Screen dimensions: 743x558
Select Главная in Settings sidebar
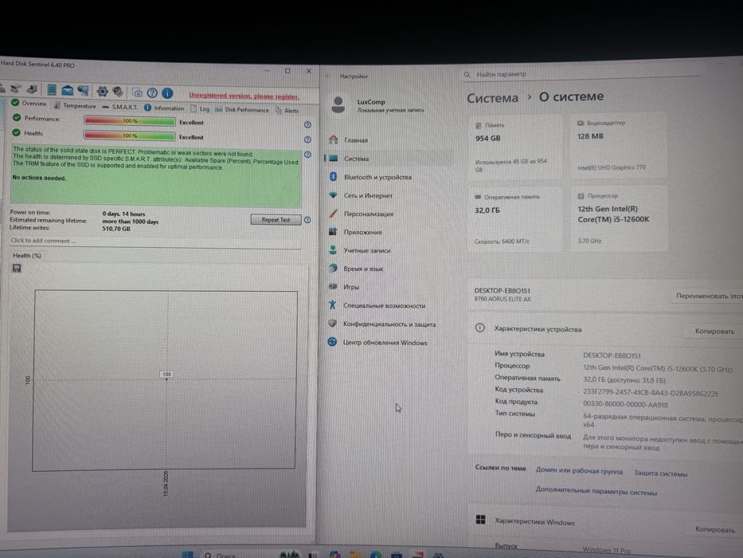tap(389, 140)
